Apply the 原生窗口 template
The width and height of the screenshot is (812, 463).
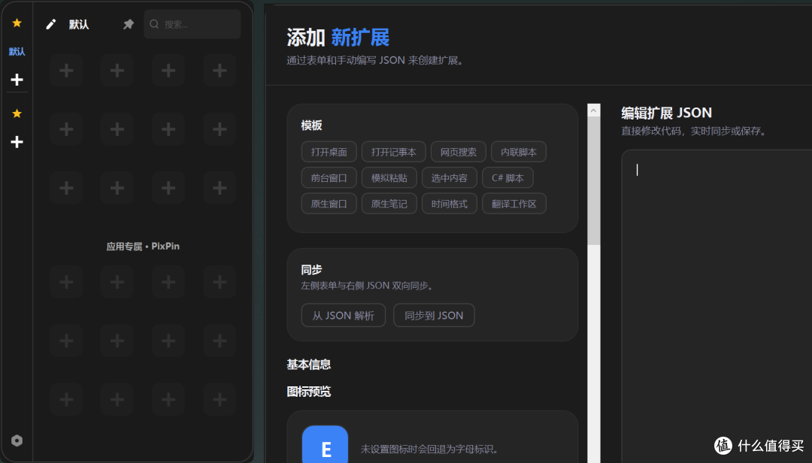click(x=329, y=204)
